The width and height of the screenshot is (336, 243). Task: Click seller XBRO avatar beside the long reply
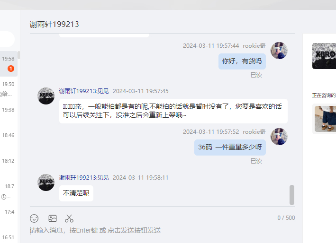(x=46, y=96)
